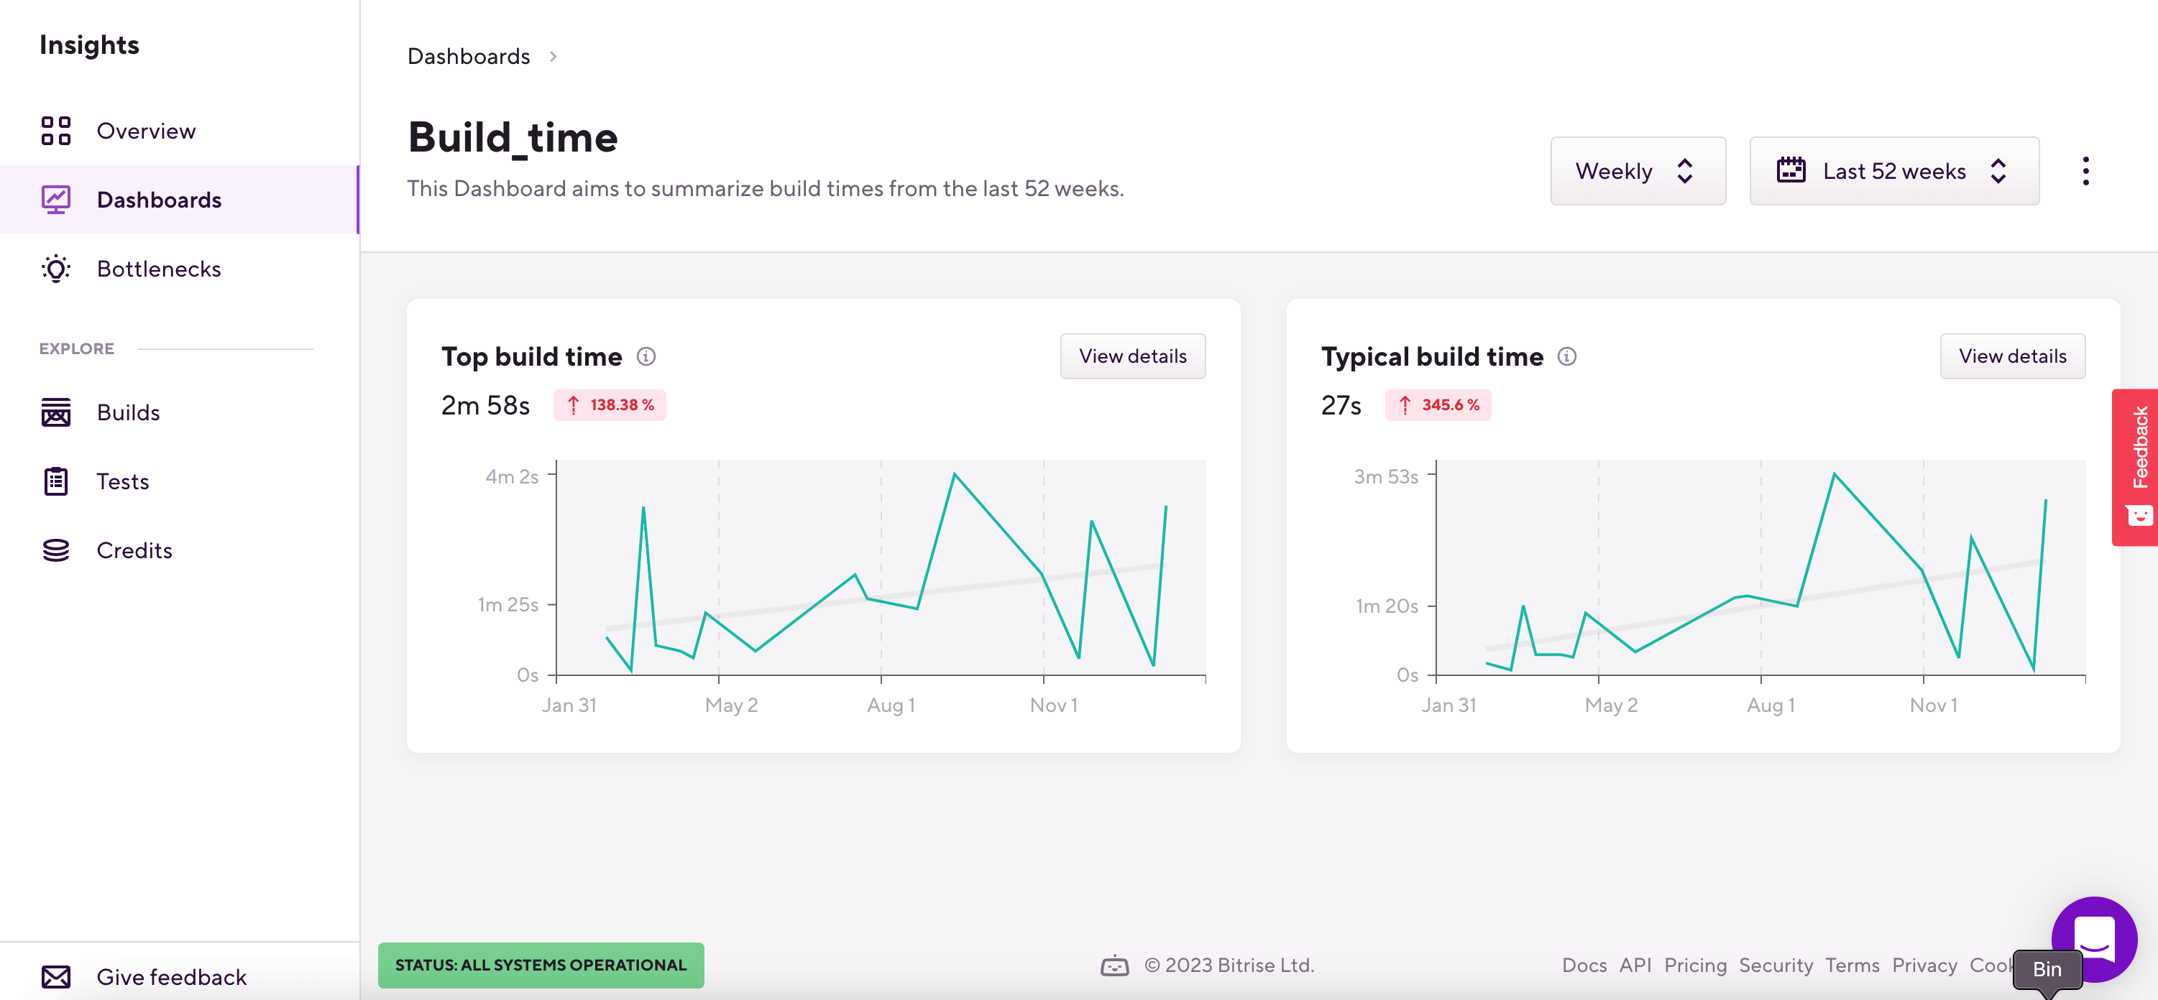Open the three-dot options menu

coord(2085,170)
